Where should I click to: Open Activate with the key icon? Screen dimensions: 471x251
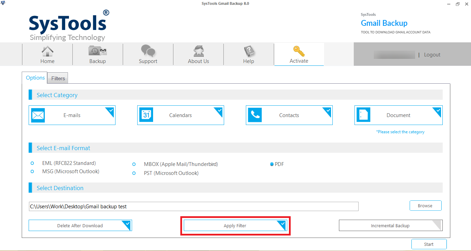click(299, 54)
